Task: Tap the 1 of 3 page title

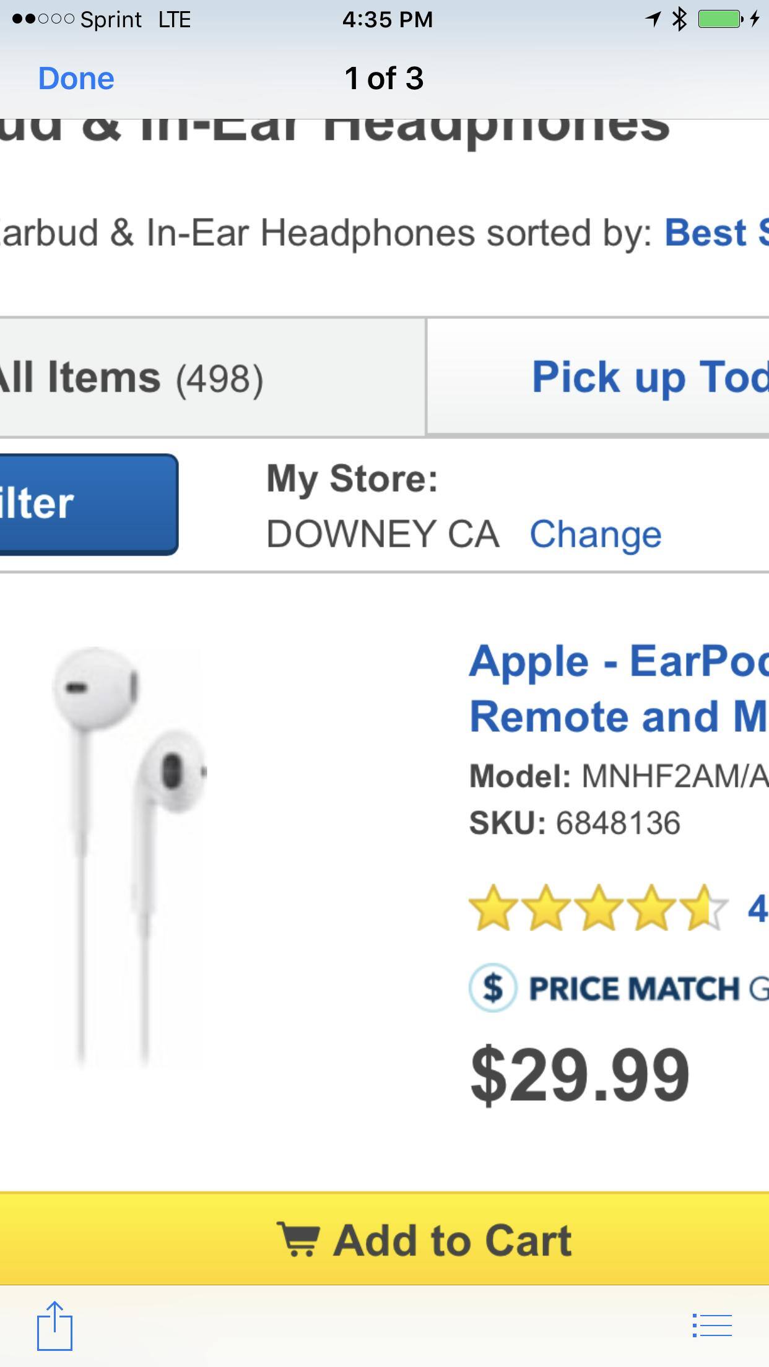Action: coord(384,79)
